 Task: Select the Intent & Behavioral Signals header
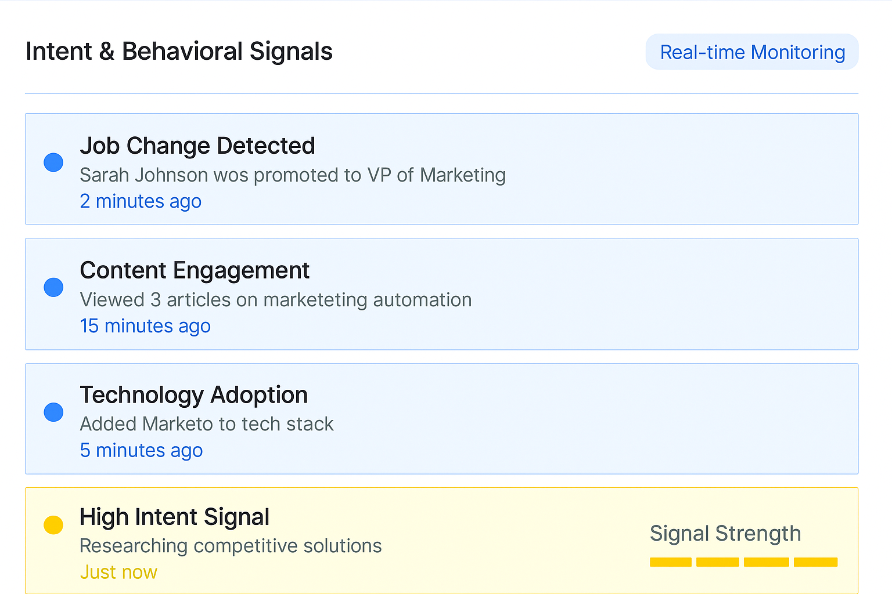click(179, 51)
